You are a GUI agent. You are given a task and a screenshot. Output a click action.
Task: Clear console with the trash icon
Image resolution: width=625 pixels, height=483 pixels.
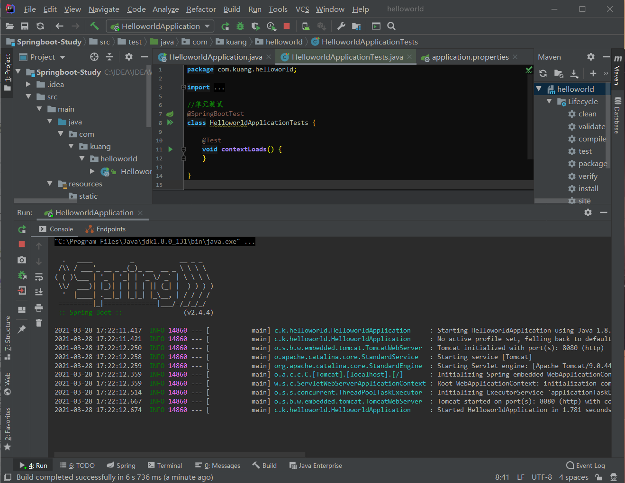point(39,323)
